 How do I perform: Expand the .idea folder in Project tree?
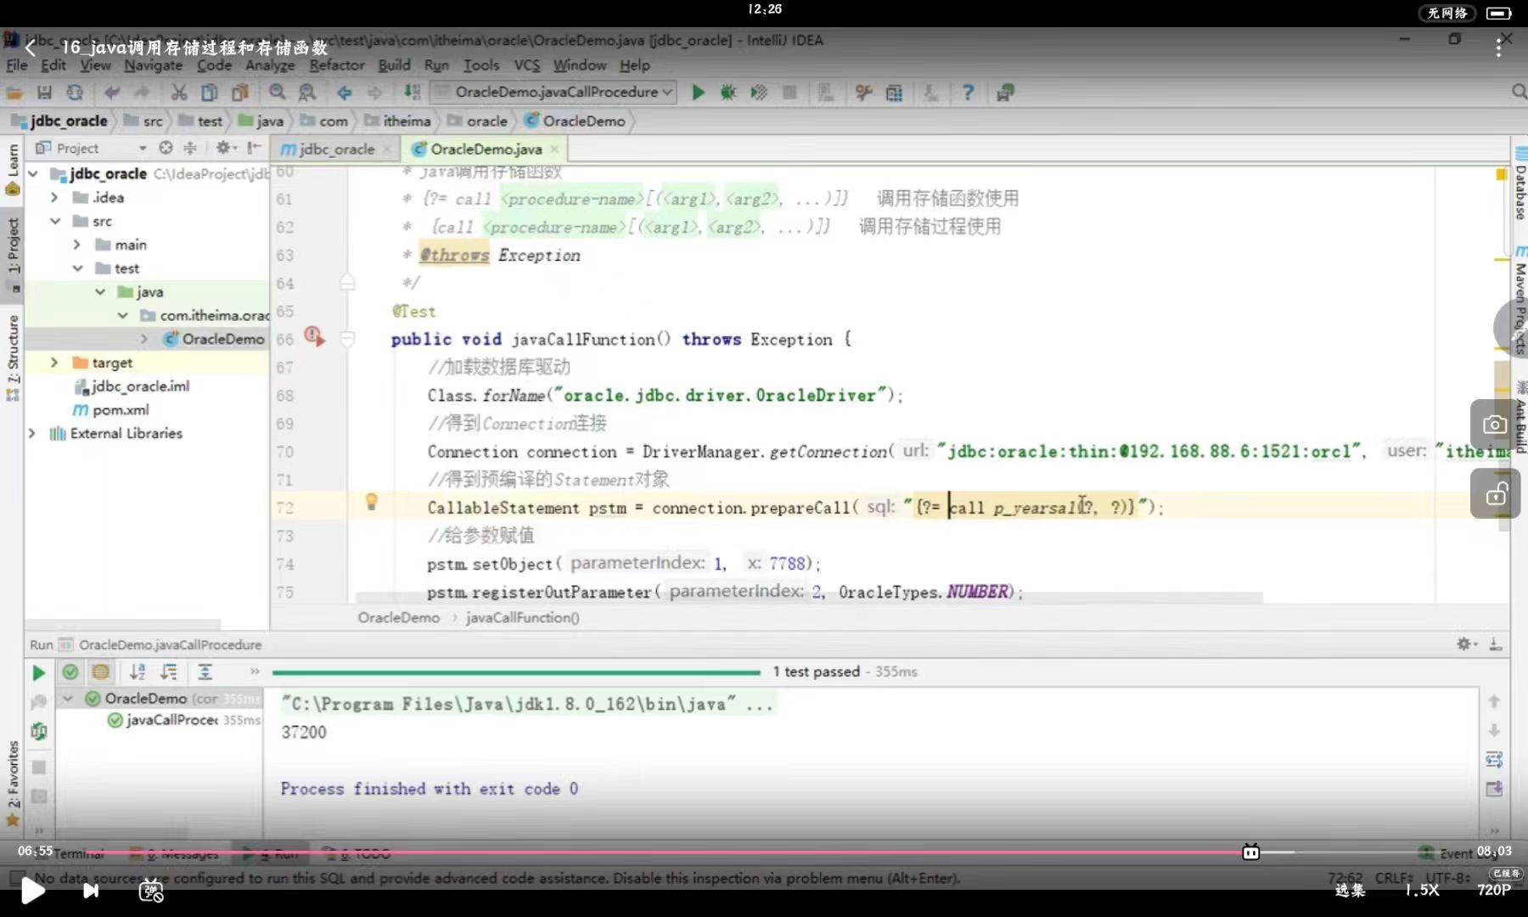pos(53,197)
